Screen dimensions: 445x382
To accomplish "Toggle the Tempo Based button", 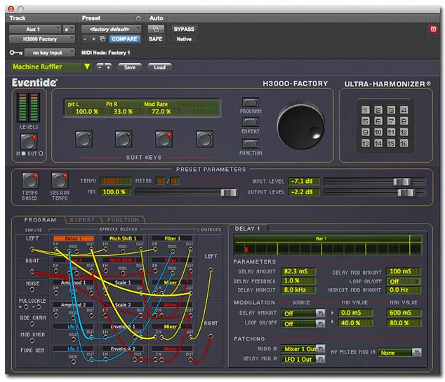I will (x=30, y=181).
